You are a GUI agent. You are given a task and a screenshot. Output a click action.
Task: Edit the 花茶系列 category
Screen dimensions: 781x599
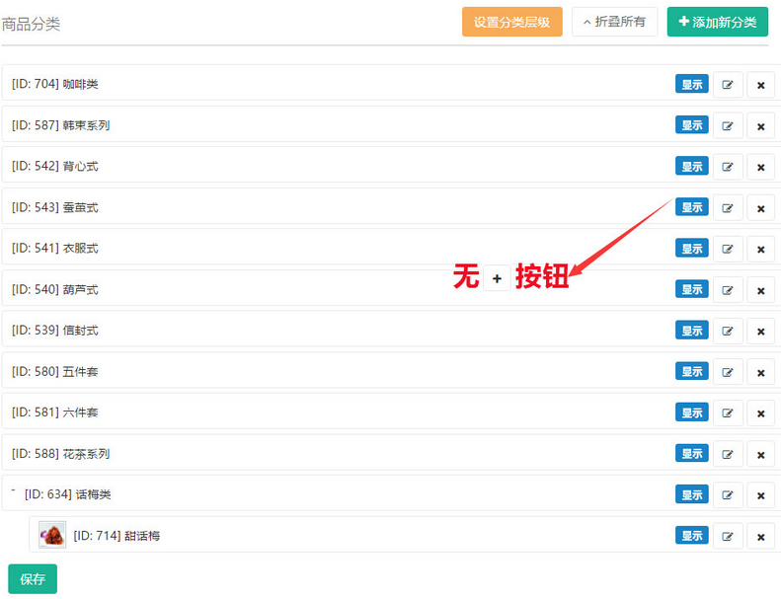(728, 454)
